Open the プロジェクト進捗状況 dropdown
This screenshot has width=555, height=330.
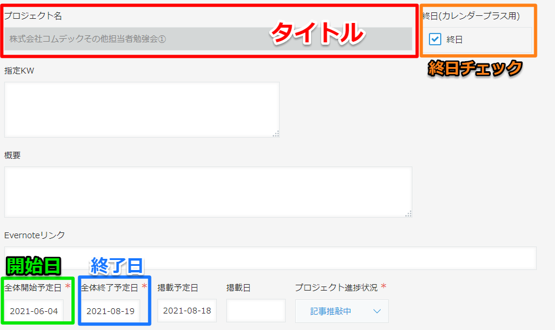pyautogui.click(x=342, y=311)
